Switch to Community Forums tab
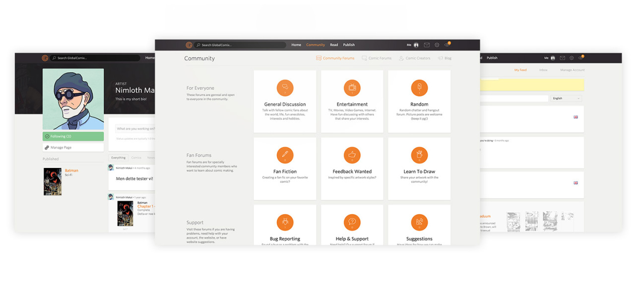The height and width of the screenshot is (281, 635). pyautogui.click(x=335, y=58)
